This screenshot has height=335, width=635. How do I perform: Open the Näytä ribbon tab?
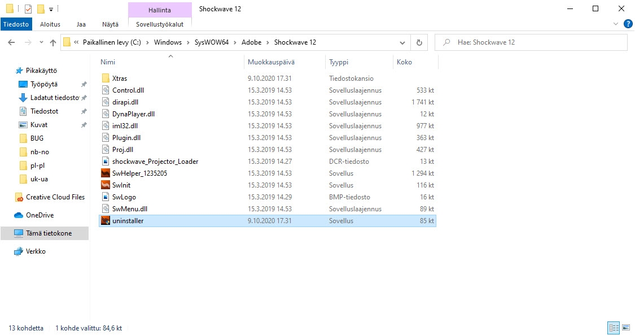point(110,24)
